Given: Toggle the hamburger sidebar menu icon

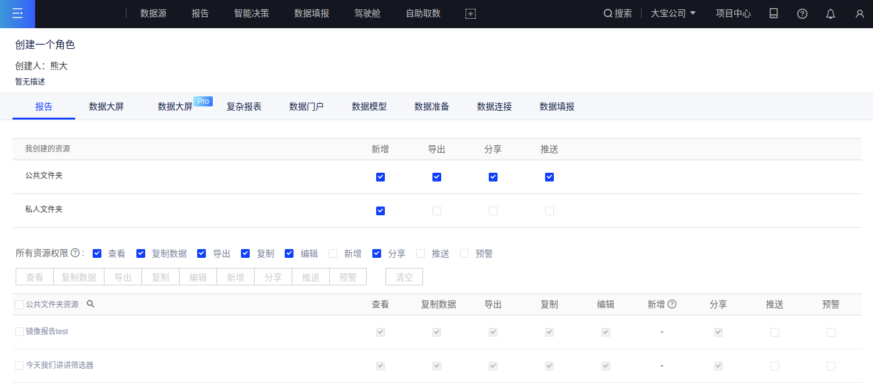Looking at the screenshot, I should [x=18, y=14].
